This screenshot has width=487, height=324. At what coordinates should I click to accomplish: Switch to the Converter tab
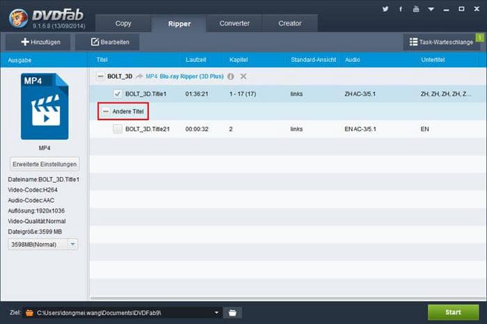[234, 23]
